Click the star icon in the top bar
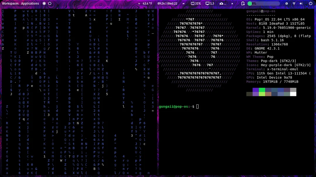 232,3
